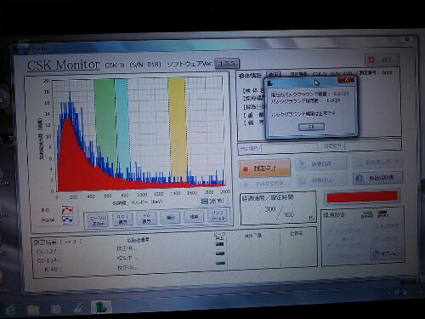Toggle the blue measured-spectrum display icon

coord(67,220)
